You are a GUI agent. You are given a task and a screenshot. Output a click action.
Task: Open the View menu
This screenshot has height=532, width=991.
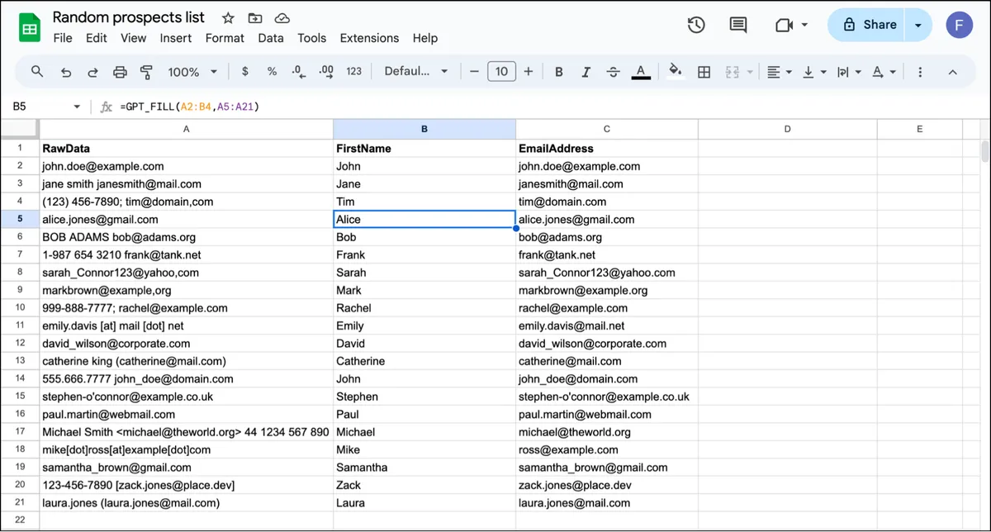tap(134, 38)
